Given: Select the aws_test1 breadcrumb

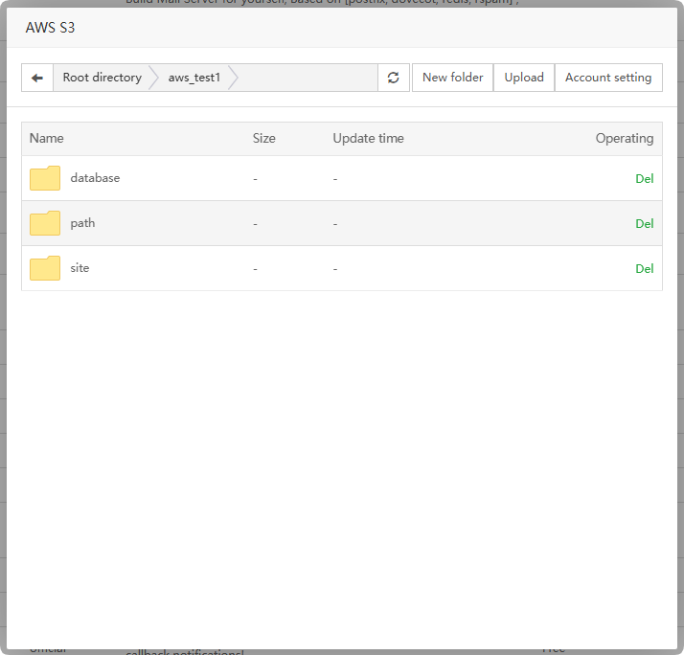Looking at the screenshot, I should [194, 78].
